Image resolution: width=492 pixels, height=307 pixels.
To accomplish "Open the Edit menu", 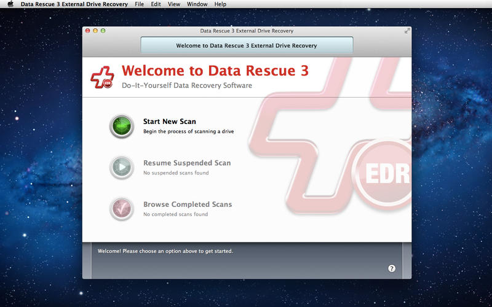I will coord(156,4).
